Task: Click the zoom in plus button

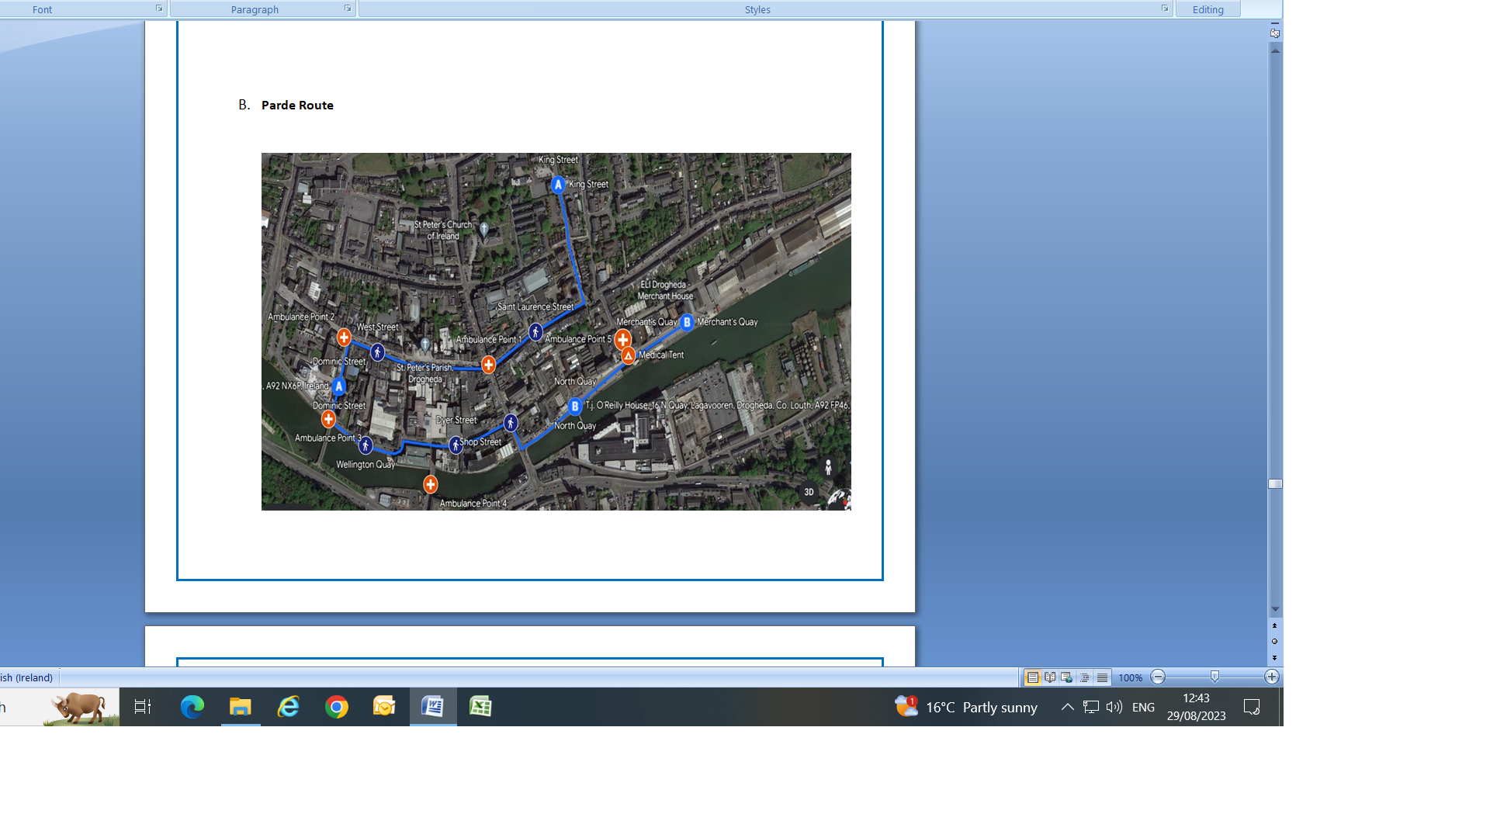Action: tap(1271, 677)
